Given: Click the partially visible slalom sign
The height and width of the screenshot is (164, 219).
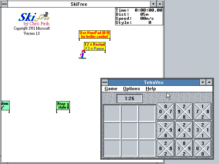Looking at the screenshot, I should click(5, 107).
